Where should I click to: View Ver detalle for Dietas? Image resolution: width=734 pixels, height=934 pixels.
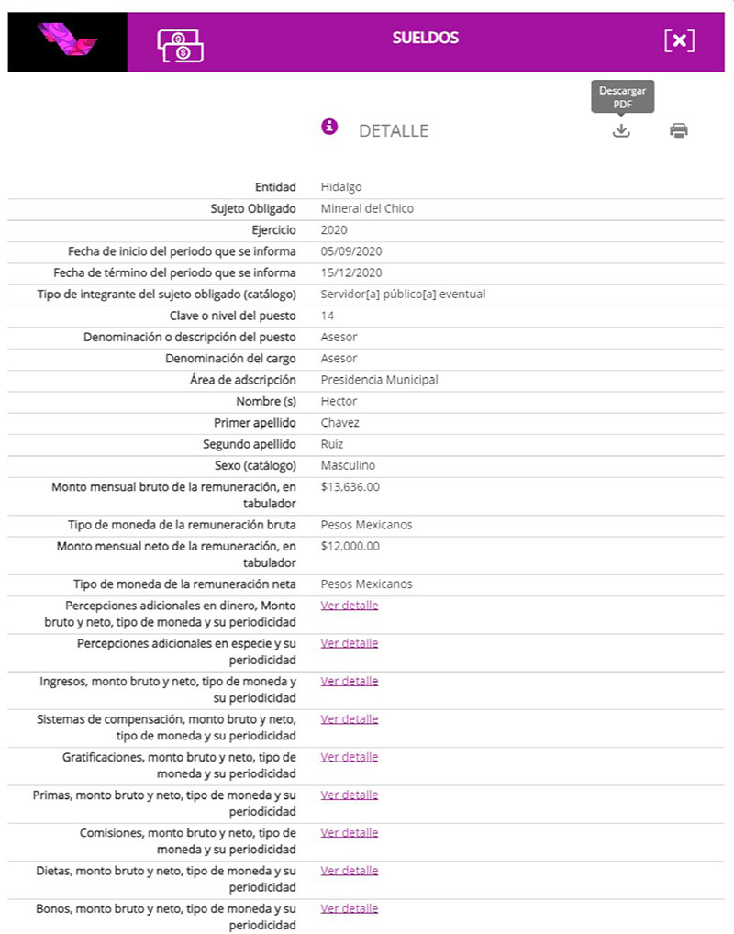coord(350,871)
